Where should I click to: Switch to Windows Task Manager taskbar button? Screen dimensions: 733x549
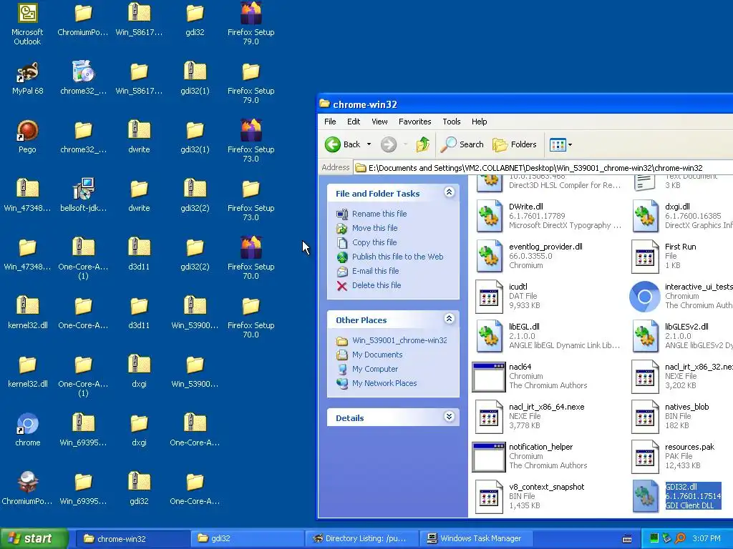pos(475,539)
